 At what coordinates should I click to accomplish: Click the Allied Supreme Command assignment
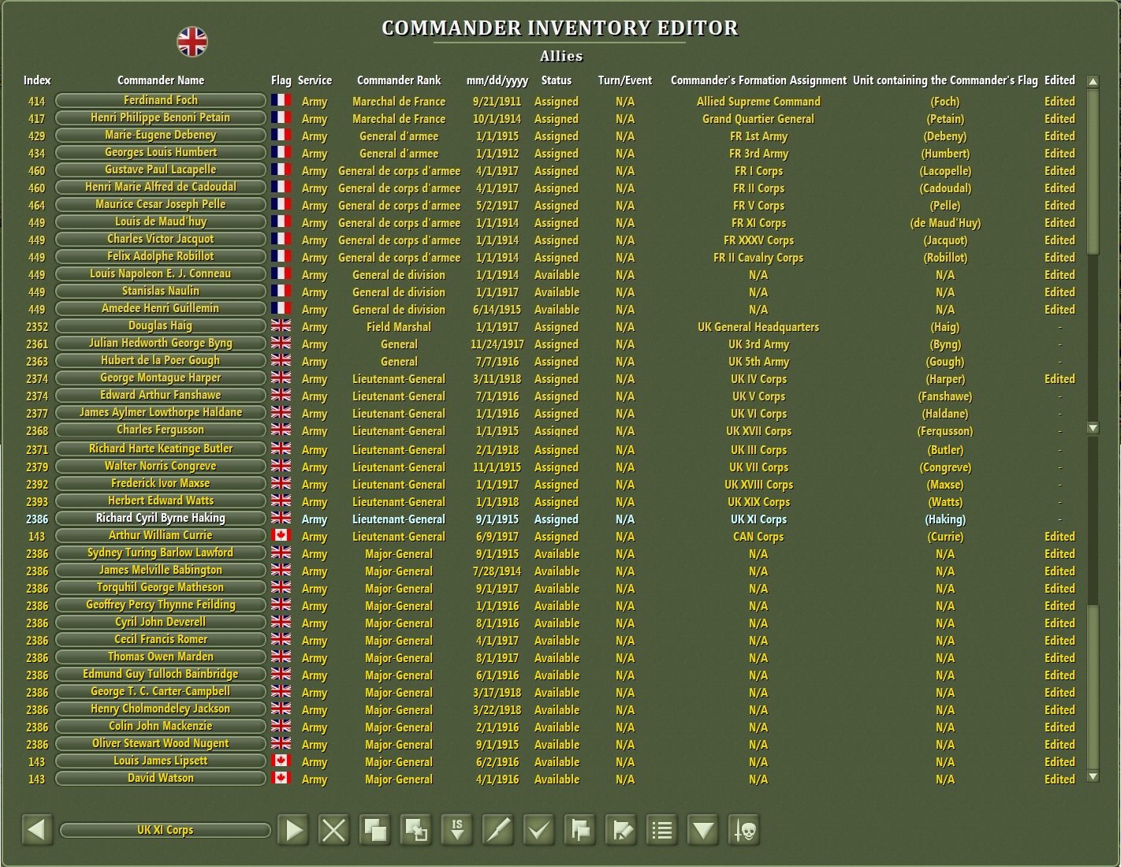point(758,102)
